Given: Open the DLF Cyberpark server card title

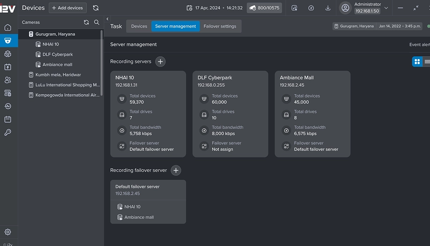Looking at the screenshot, I should (x=215, y=78).
